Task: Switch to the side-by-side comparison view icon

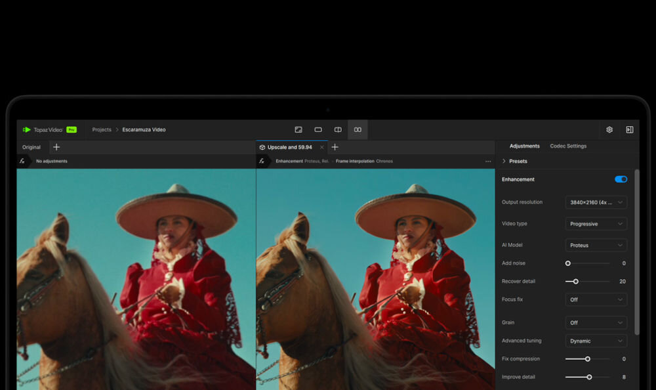Action: point(358,130)
